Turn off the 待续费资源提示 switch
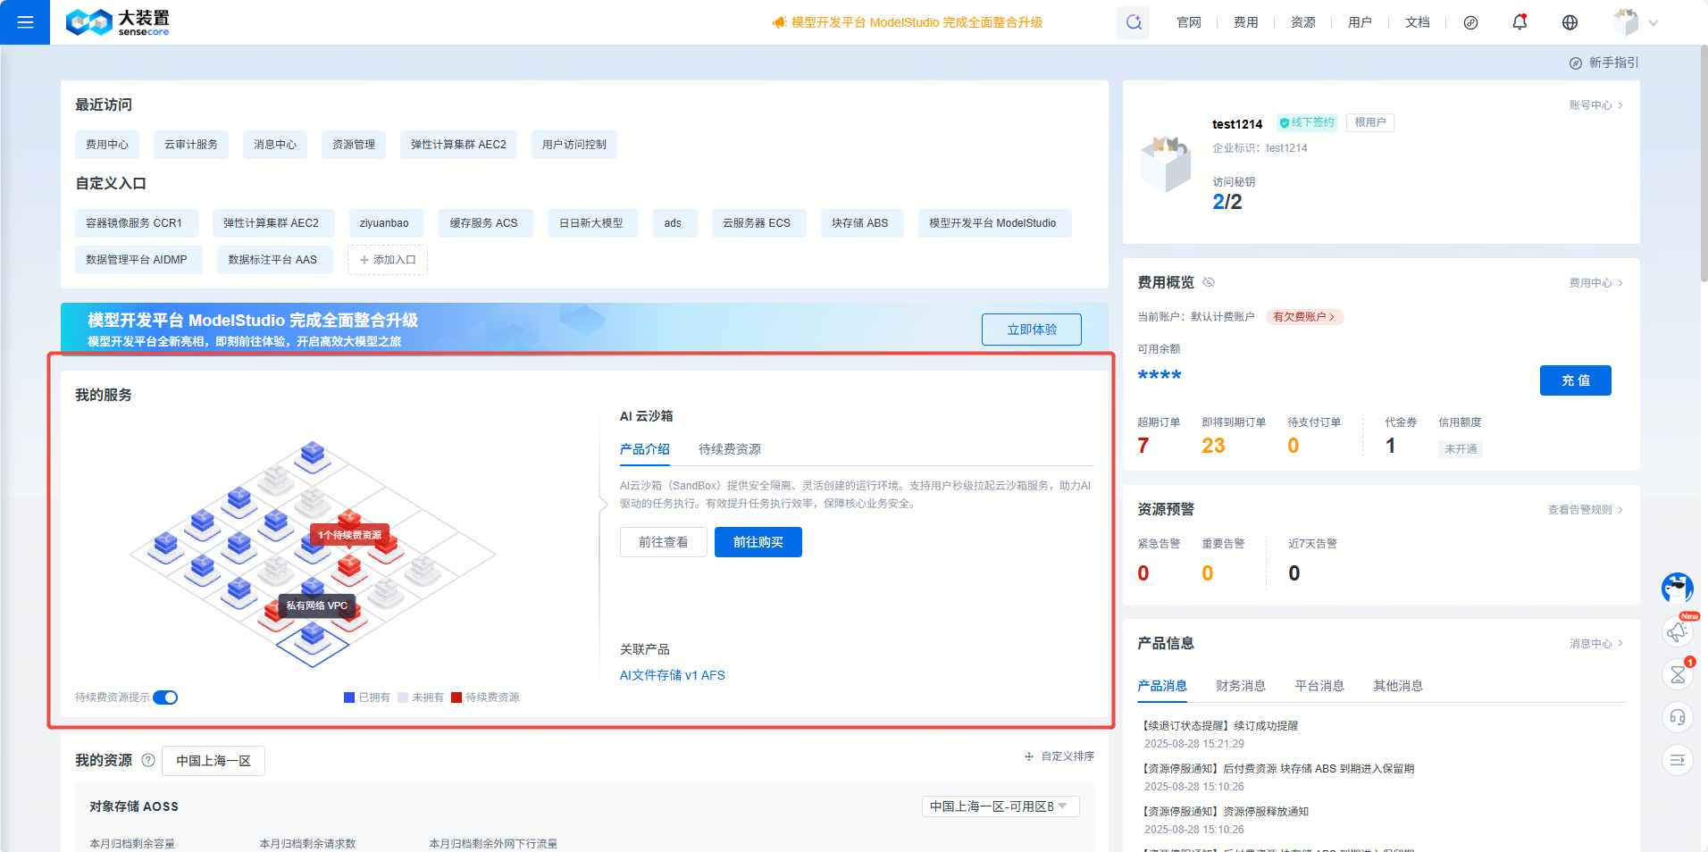 coord(165,697)
